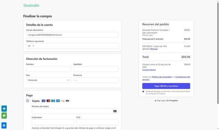Open the País dropdown showing Venezuela
Screen dimensions: 219x130
49,80
